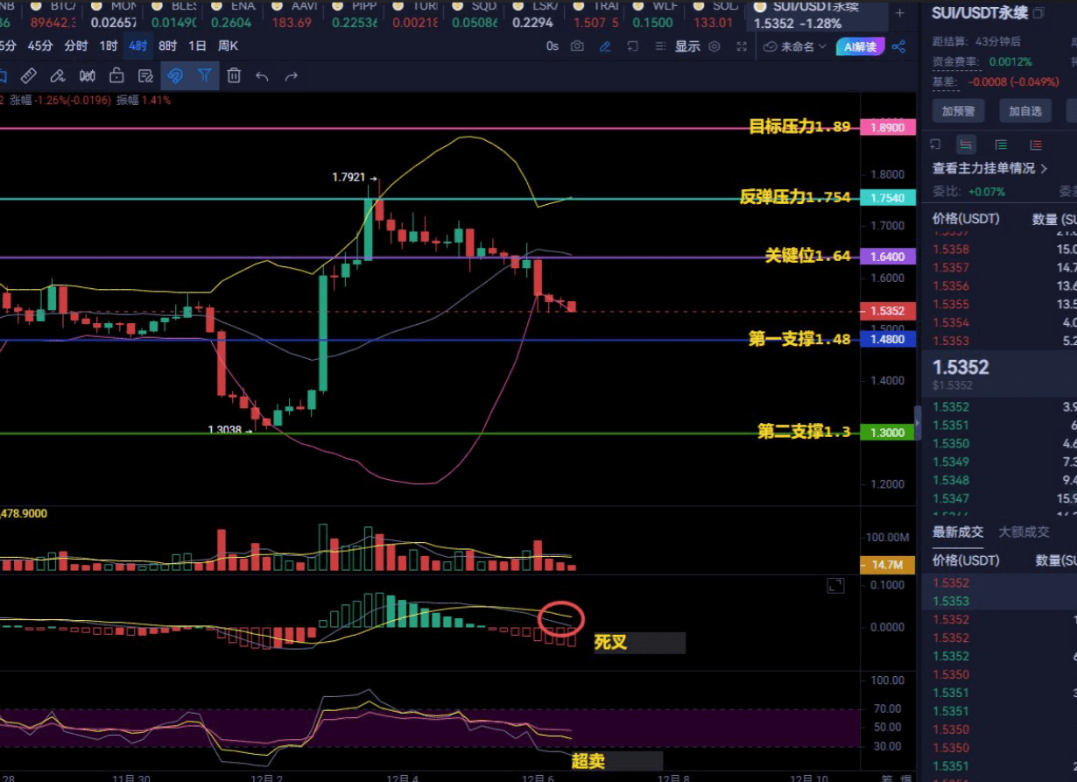The width and height of the screenshot is (1077, 782).
Task: Click the AI解读 button
Action: (860, 46)
